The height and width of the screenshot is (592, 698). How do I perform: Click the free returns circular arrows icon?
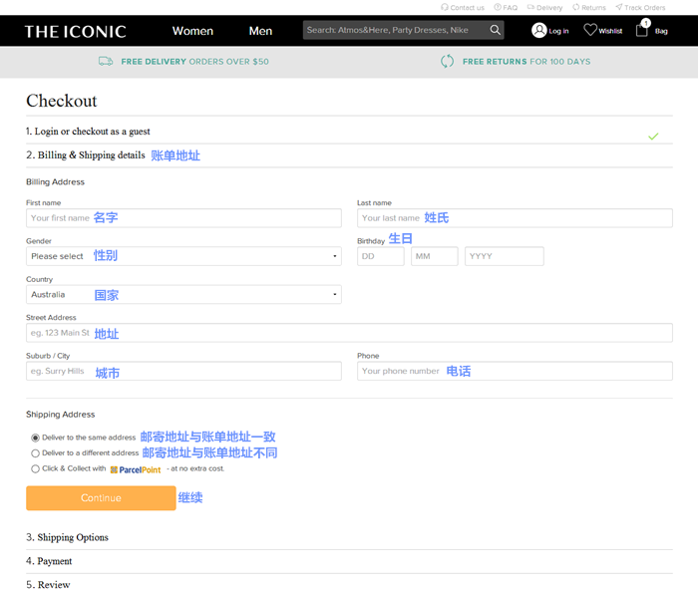click(x=447, y=62)
